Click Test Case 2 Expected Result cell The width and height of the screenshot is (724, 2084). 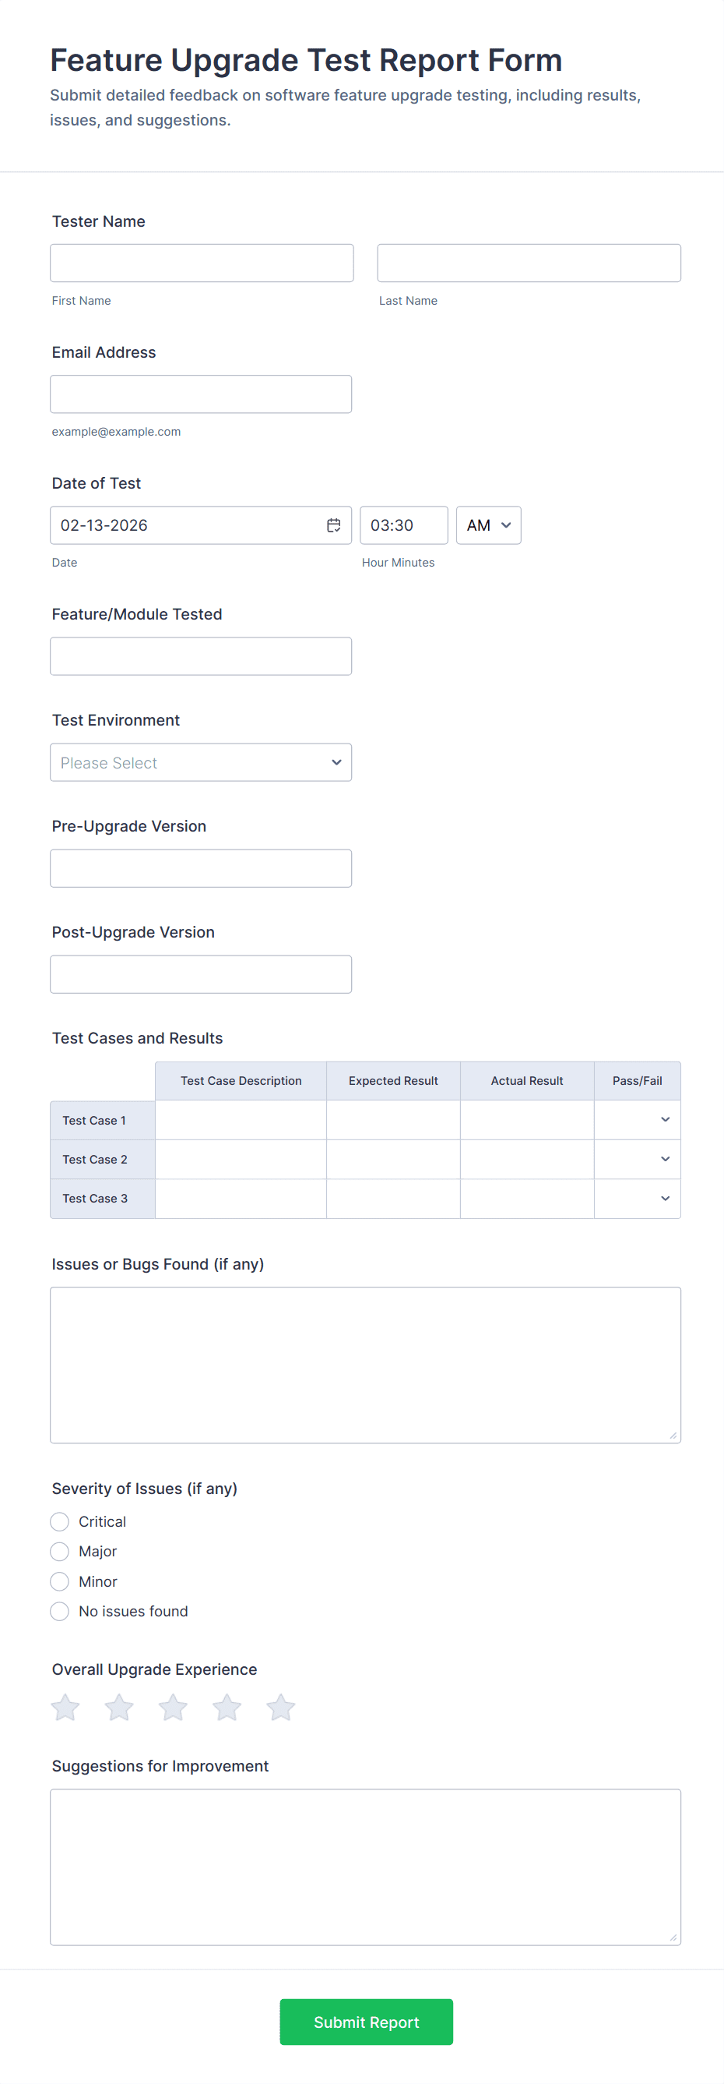pos(392,1160)
